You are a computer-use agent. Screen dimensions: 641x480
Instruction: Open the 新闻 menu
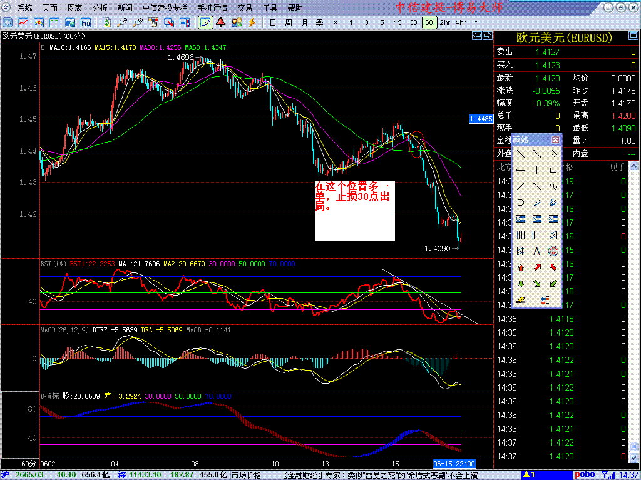tap(125, 7)
